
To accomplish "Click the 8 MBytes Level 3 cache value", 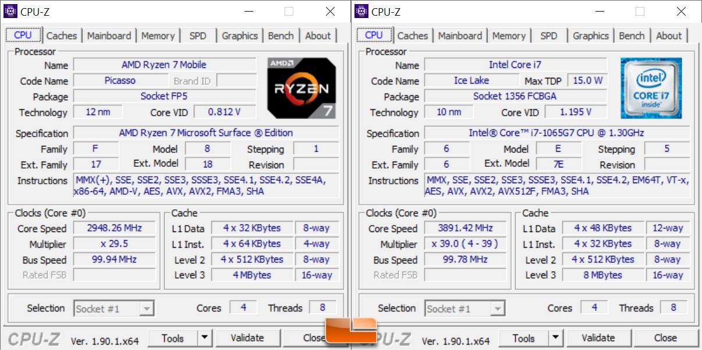I will click(603, 275).
